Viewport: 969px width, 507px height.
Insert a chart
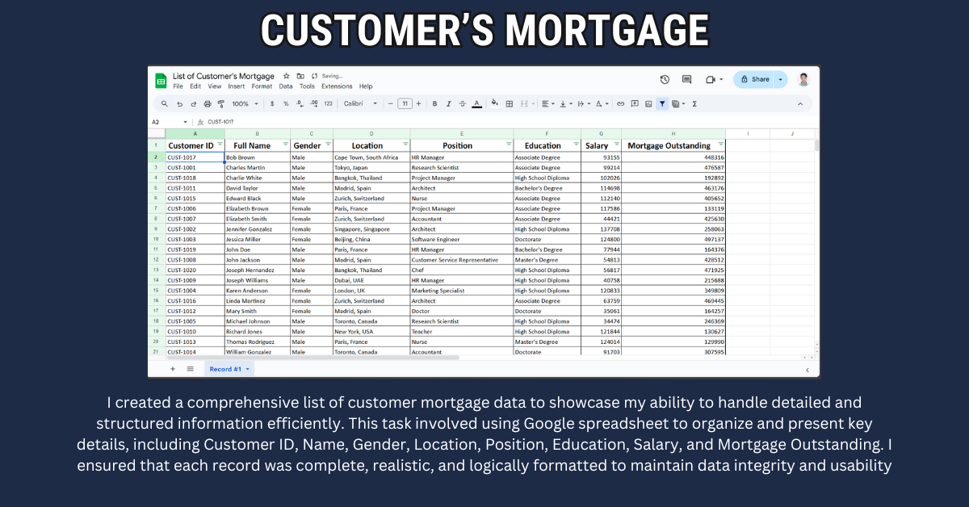pyautogui.click(x=648, y=103)
